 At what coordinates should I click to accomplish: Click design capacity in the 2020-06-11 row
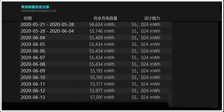(146, 84)
